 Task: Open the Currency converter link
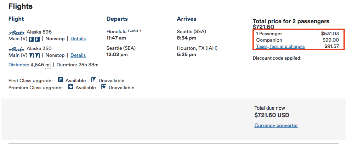pyautogui.click(x=276, y=126)
